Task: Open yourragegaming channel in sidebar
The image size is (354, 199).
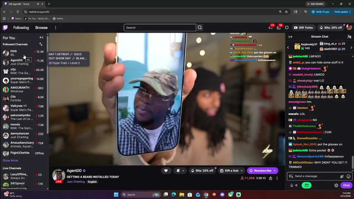Action: click(24, 80)
